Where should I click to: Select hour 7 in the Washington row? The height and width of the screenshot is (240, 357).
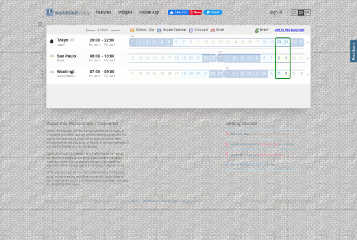279,74
